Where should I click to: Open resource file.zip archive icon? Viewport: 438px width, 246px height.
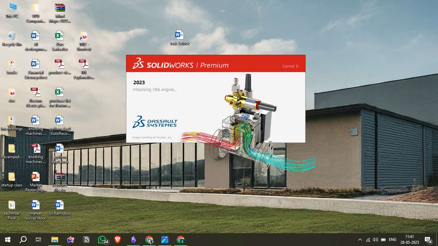60,182
